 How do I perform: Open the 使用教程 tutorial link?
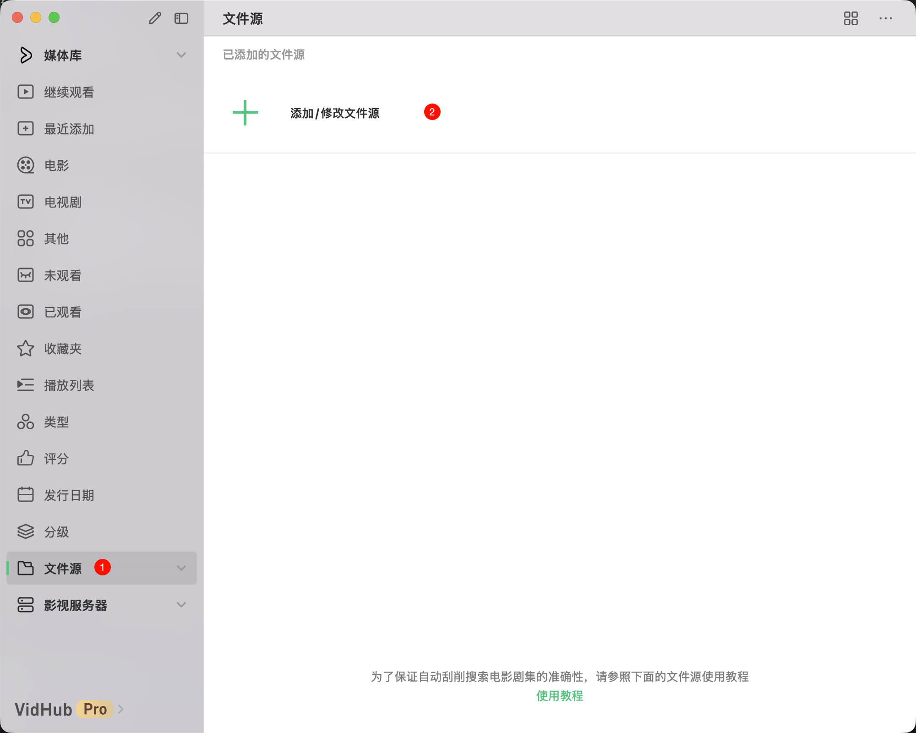click(560, 696)
